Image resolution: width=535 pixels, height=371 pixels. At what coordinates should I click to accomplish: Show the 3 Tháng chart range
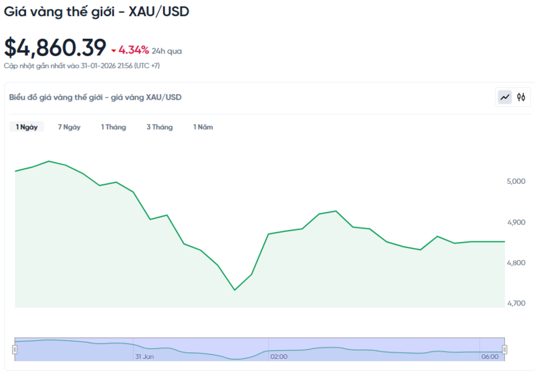click(x=159, y=127)
